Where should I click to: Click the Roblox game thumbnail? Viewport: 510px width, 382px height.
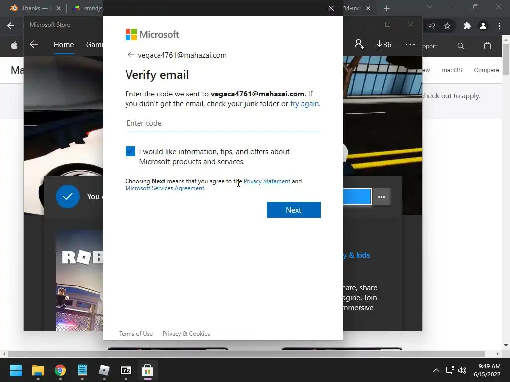(79, 281)
